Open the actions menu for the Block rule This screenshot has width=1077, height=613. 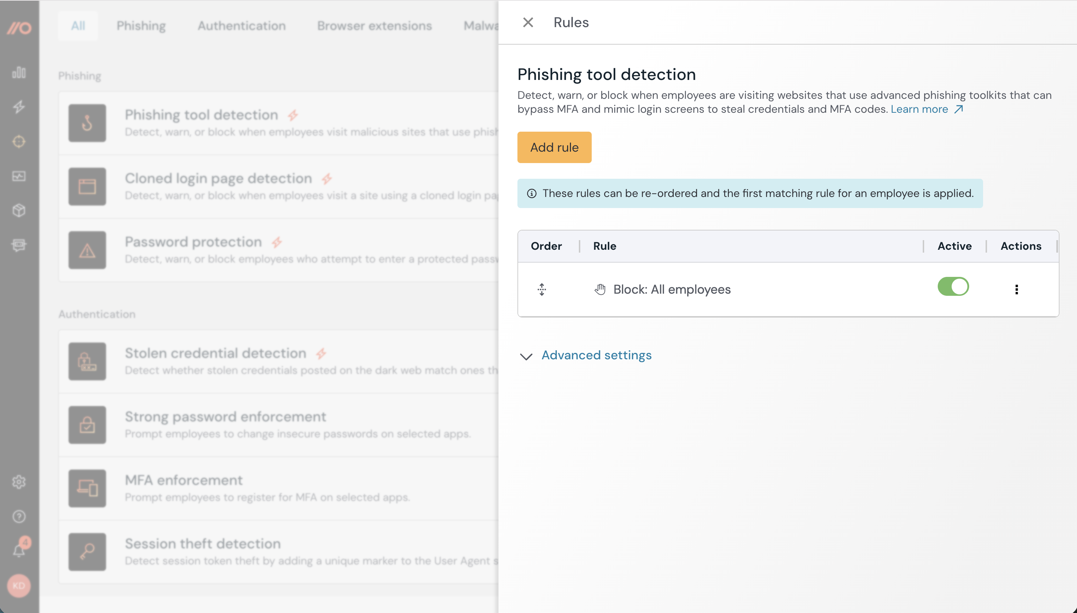tap(1017, 289)
